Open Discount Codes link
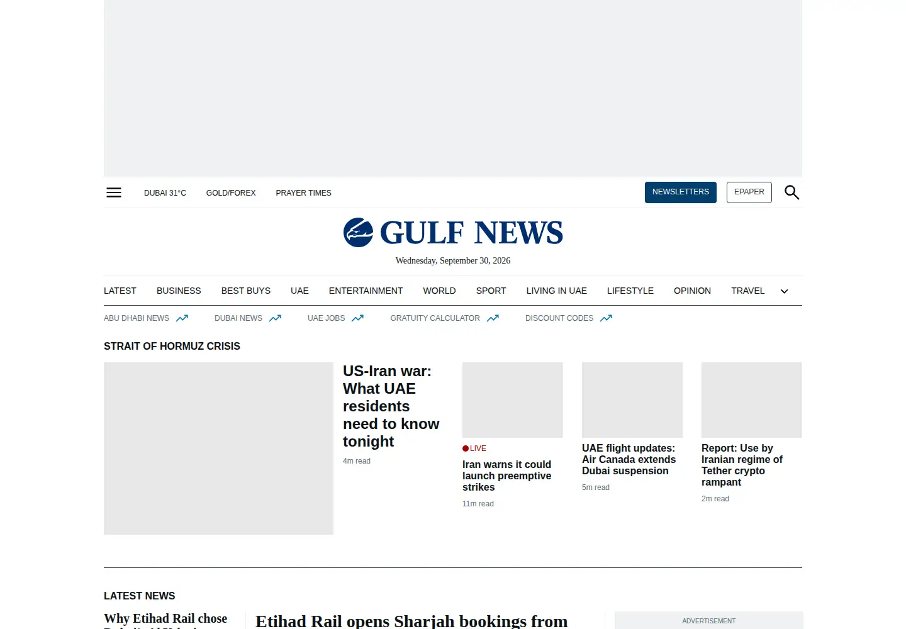 coord(559,318)
